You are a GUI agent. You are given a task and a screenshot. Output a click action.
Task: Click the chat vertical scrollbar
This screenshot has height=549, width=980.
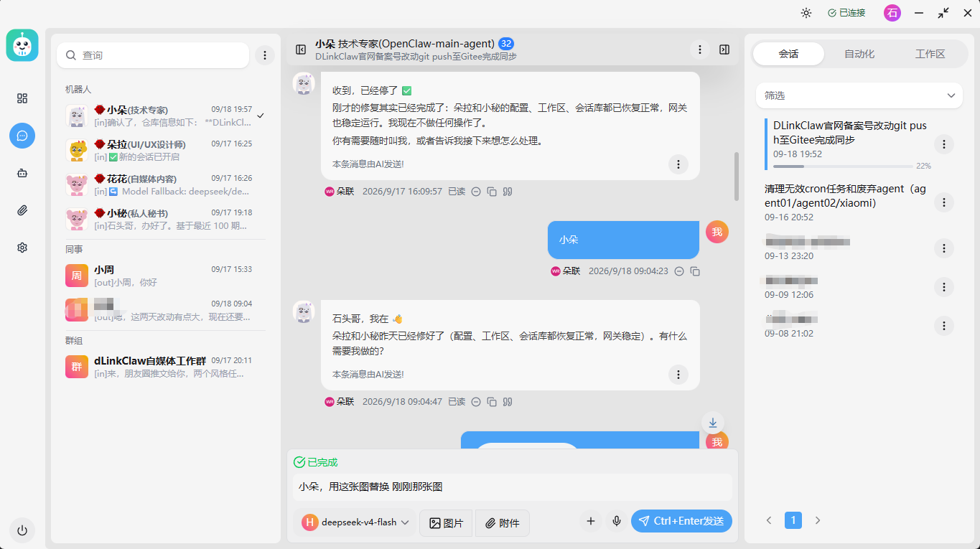(x=736, y=176)
